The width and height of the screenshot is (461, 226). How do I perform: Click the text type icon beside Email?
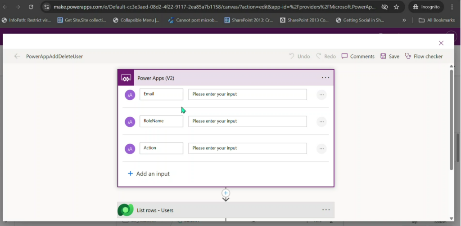click(130, 95)
